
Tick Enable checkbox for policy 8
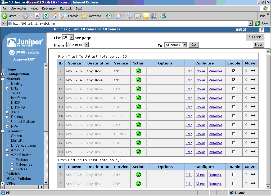pos(233,174)
